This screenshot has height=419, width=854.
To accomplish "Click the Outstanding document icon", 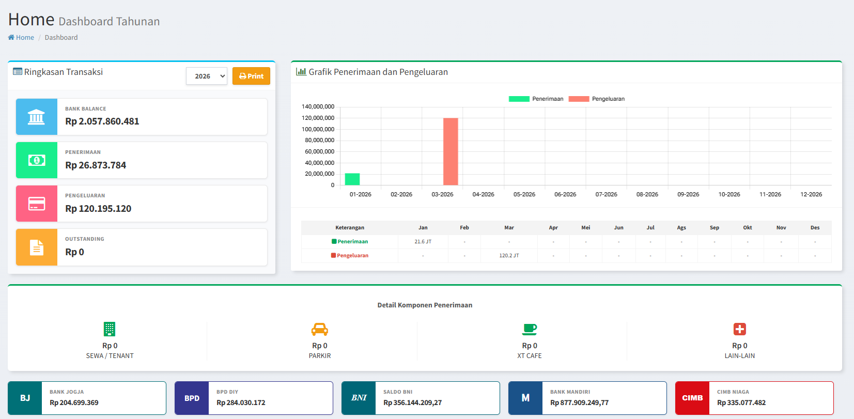I will (x=36, y=247).
